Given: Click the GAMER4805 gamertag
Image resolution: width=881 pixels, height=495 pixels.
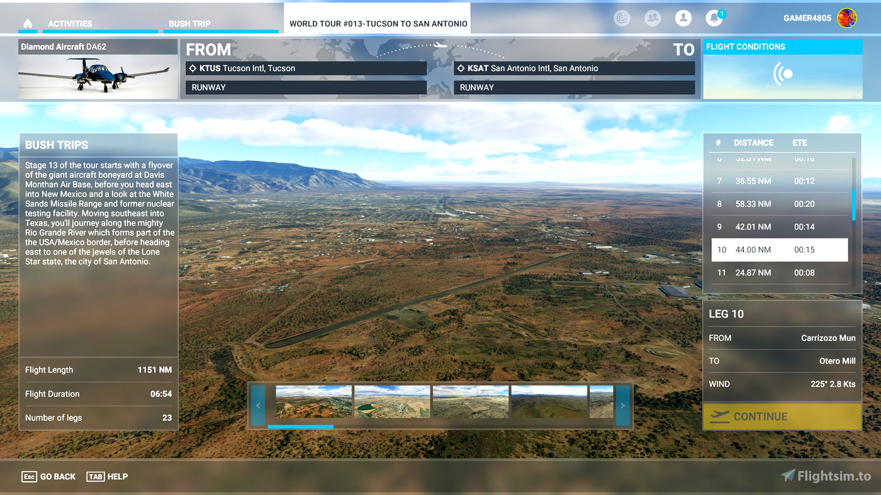Looking at the screenshot, I should pyautogui.click(x=807, y=18).
